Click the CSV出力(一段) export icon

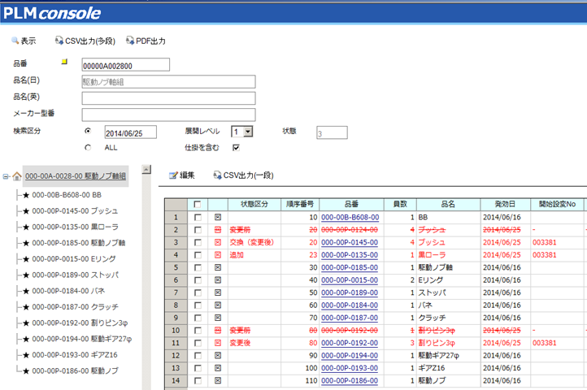[217, 175]
